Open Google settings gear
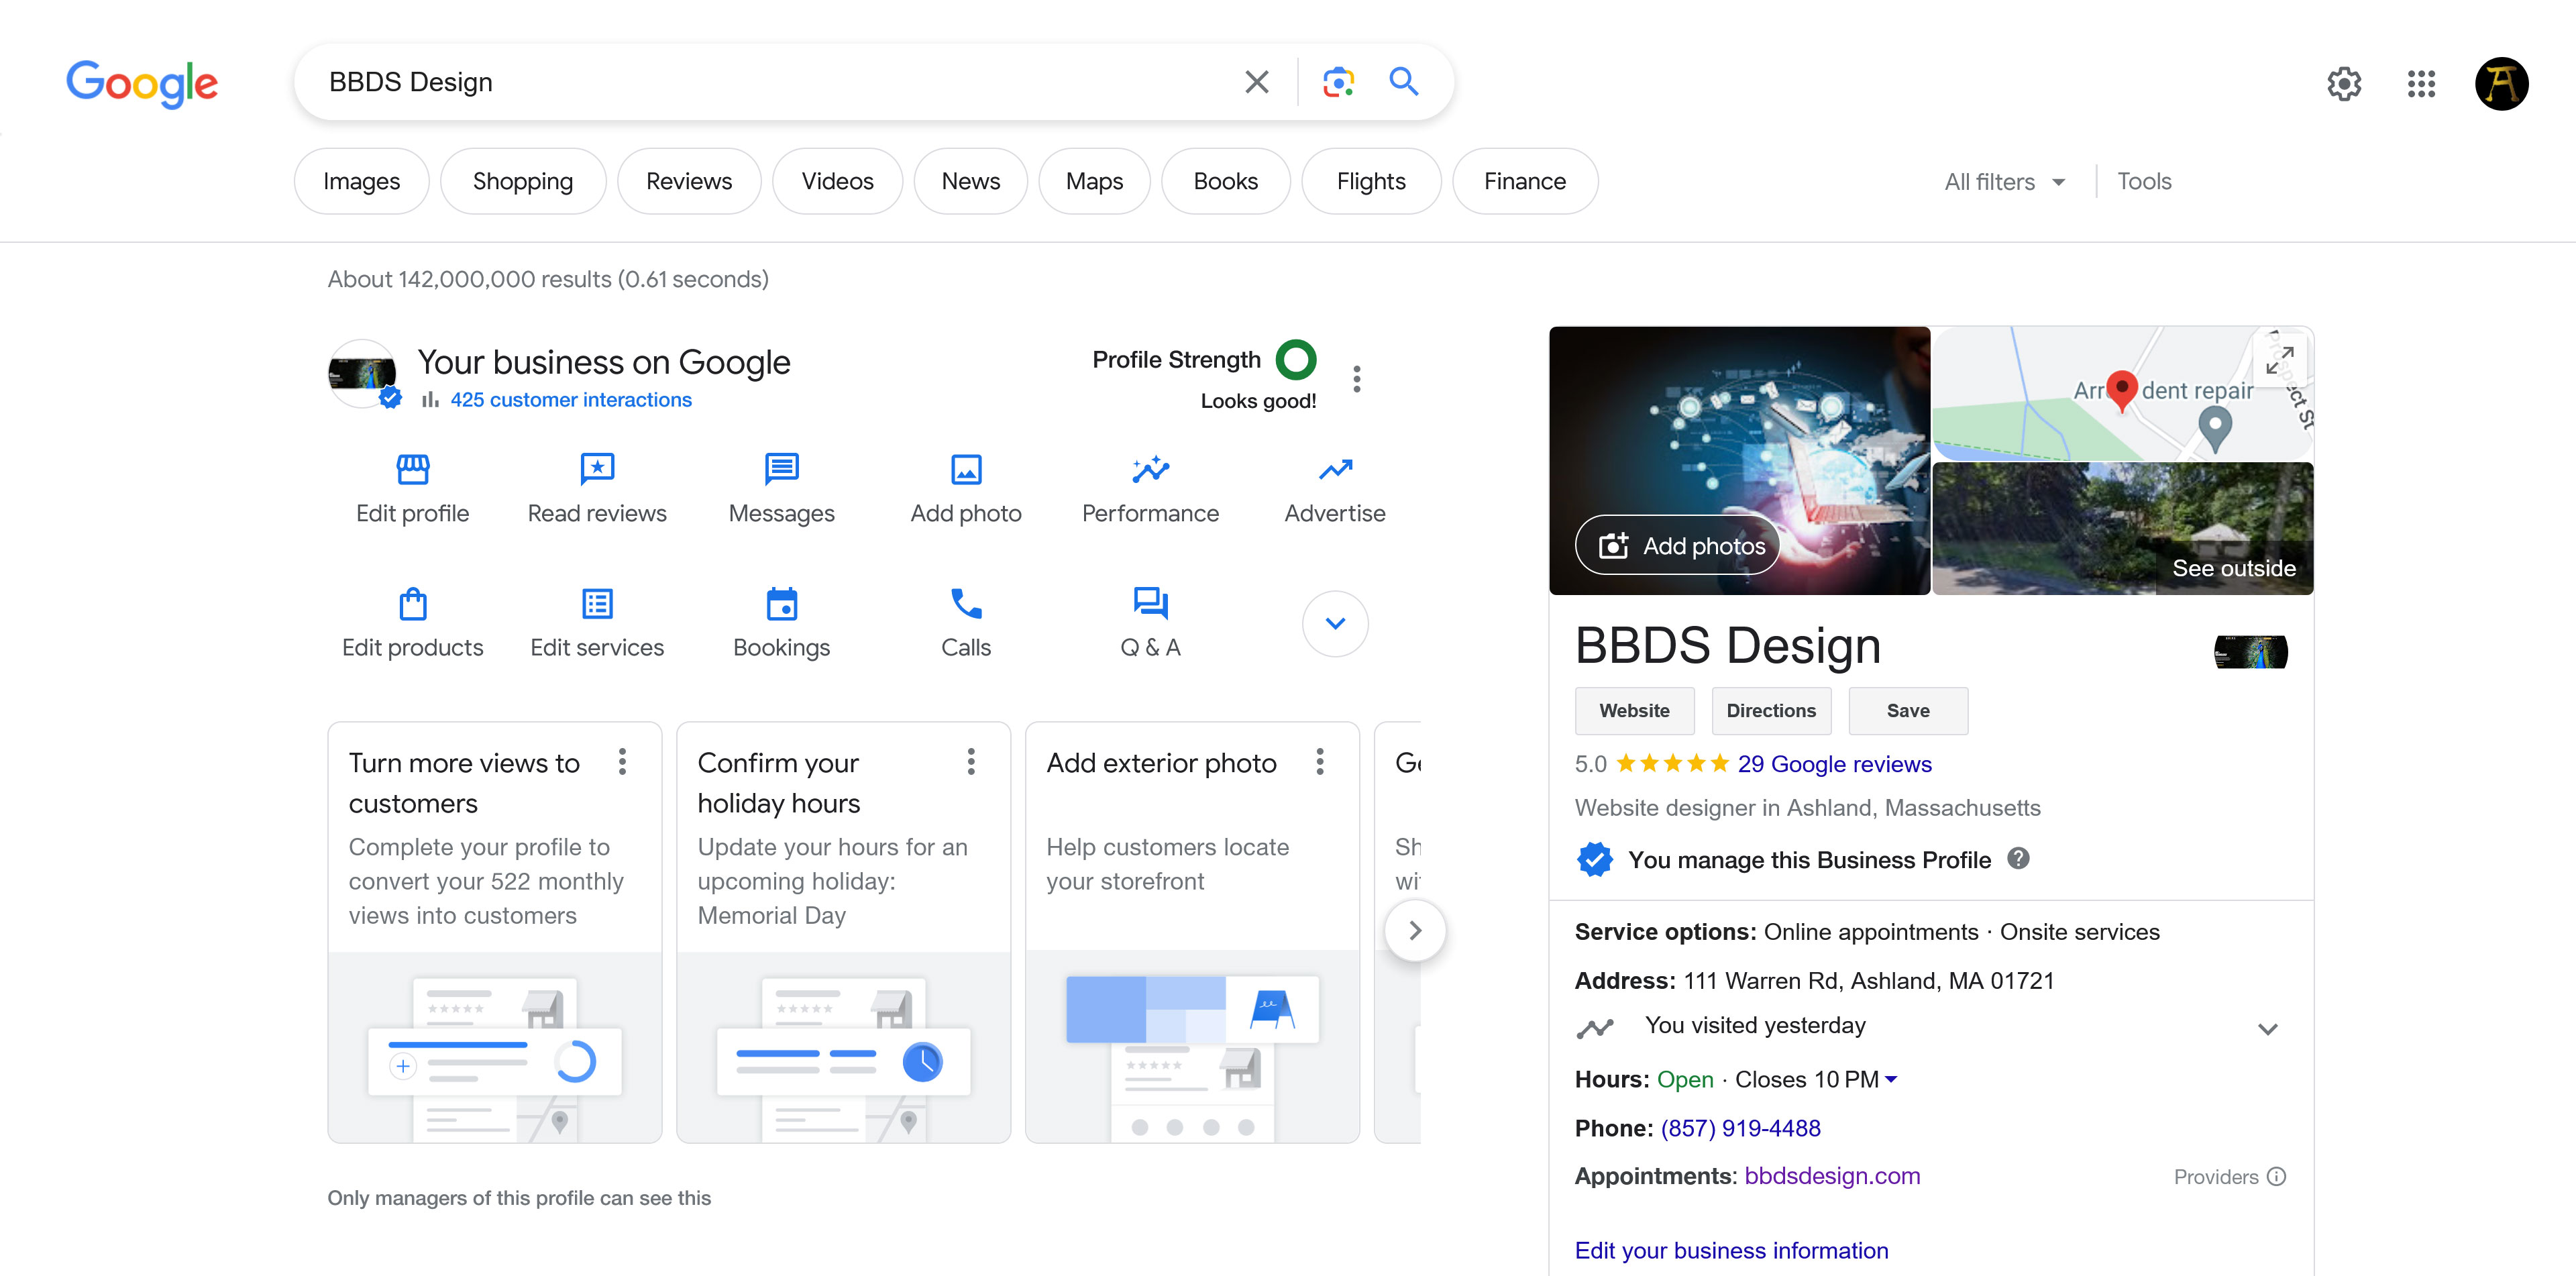 tap(2344, 83)
